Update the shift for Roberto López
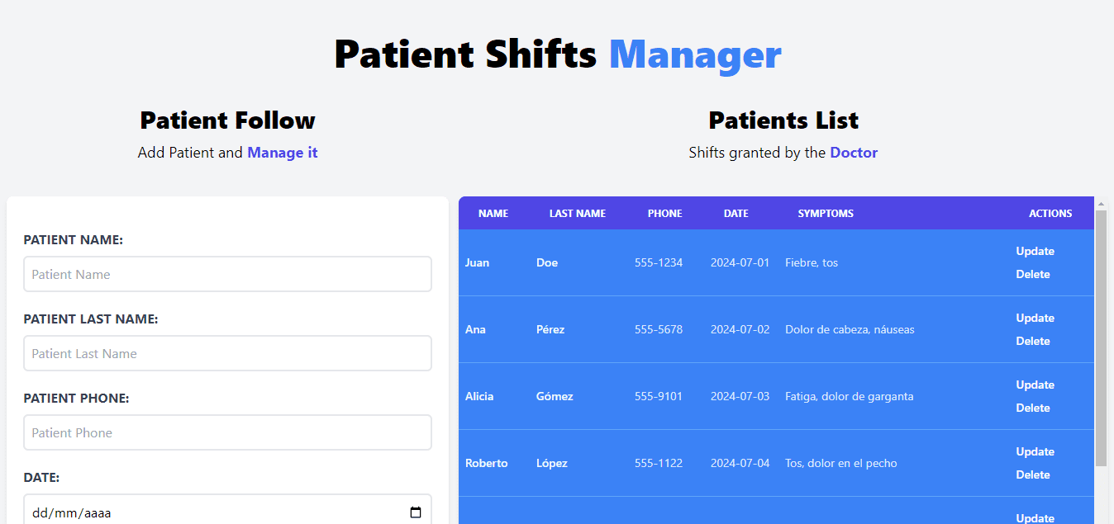Viewport: 1114px width, 524px height. click(x=1035, y=451)
